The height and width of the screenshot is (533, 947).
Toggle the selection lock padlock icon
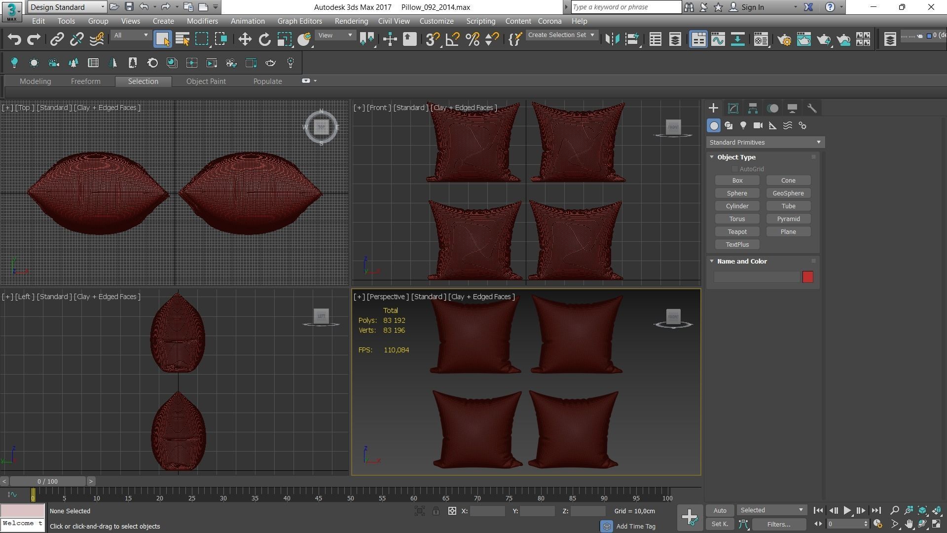(436, 511)
